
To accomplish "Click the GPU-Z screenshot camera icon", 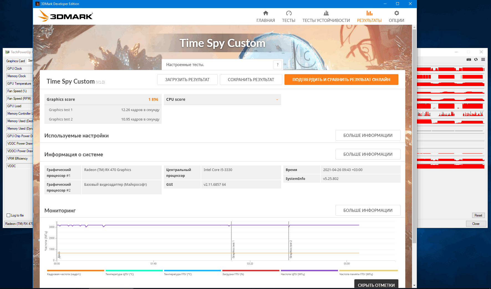I will click(469, 59).
